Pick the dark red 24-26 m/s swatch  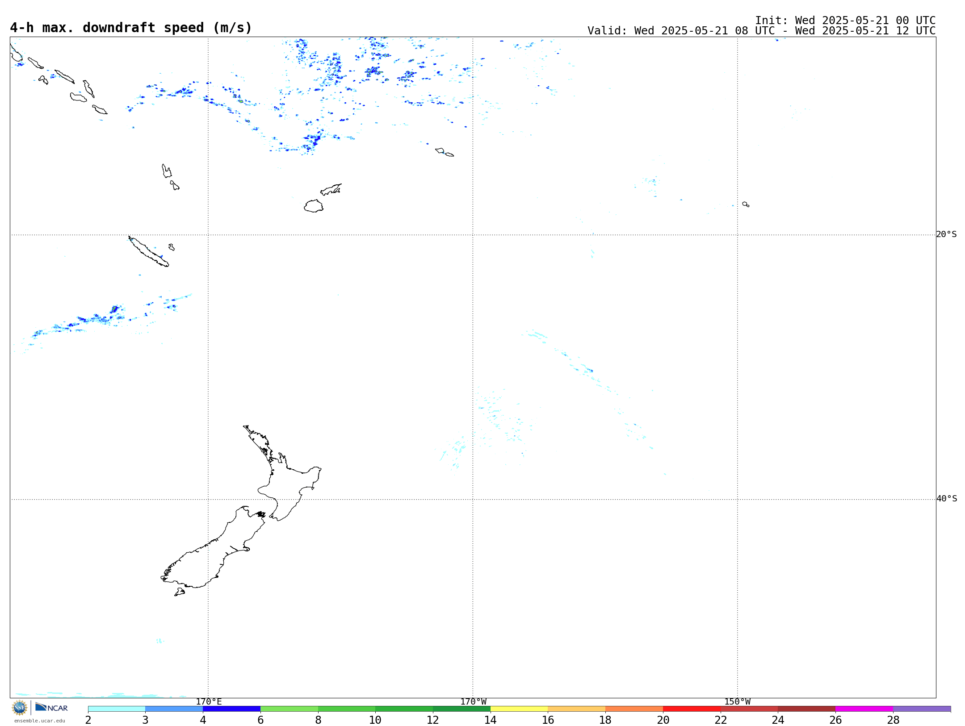[x=807, y=709]
